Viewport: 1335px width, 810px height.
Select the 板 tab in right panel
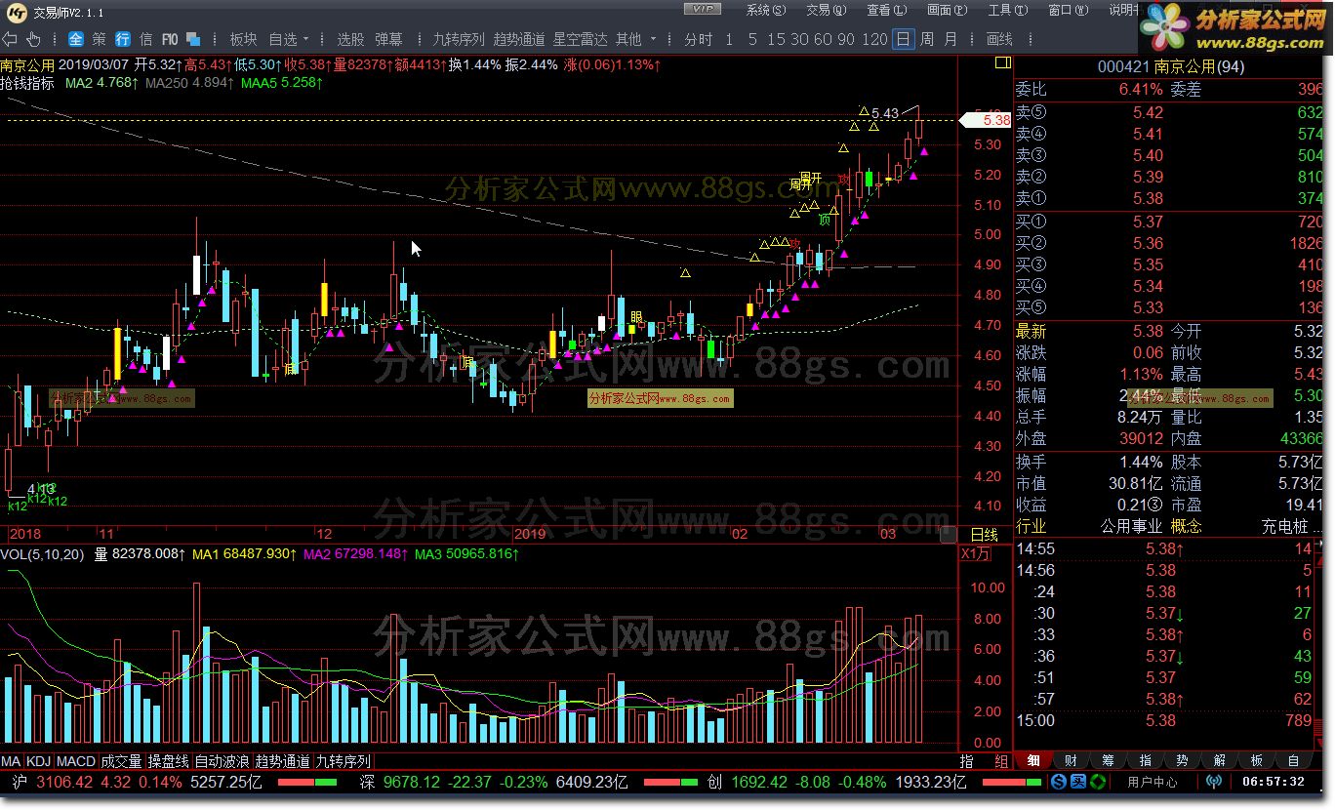point(1257,761)
